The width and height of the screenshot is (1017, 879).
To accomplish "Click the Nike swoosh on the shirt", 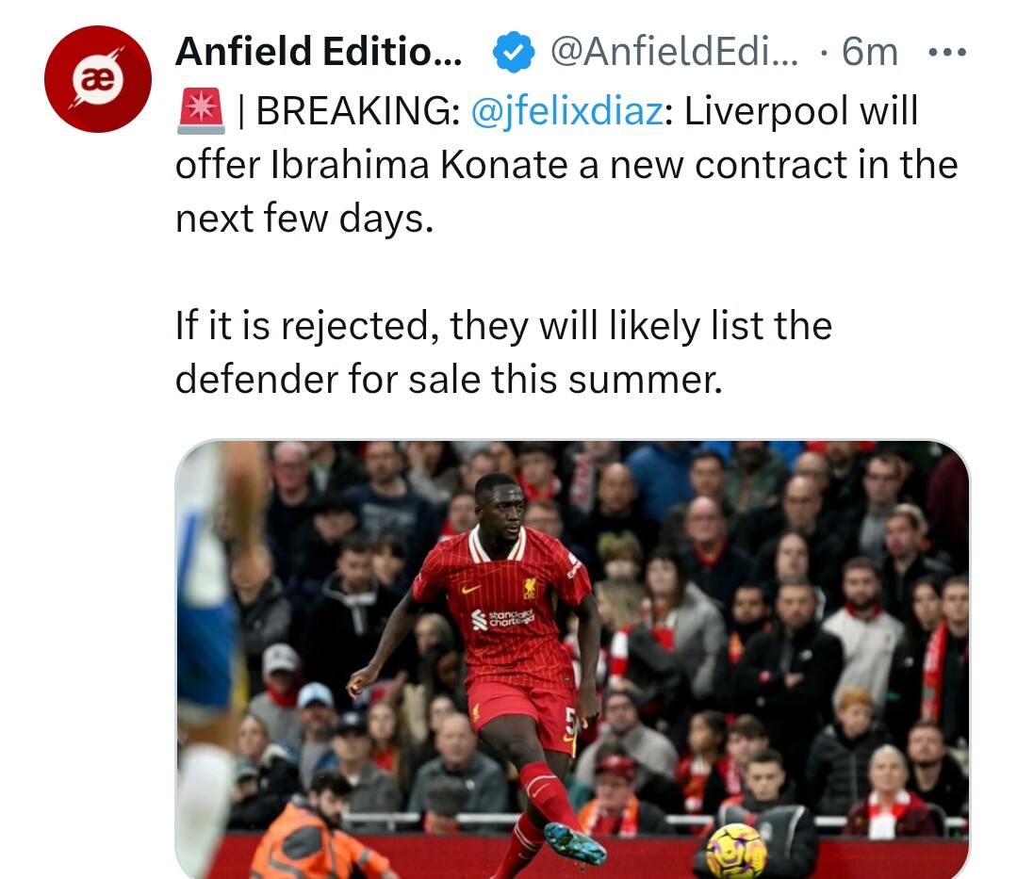I will click(470, 589).
